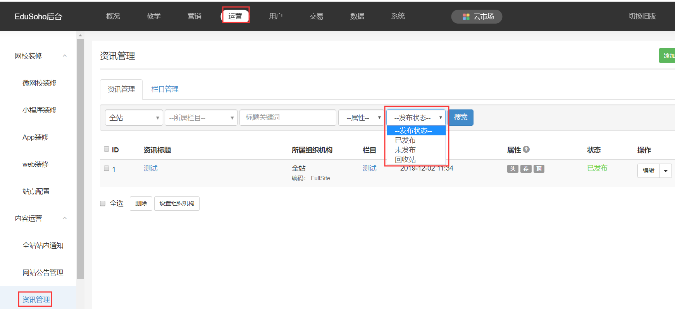Choose 回收站 in the status dropdown list
The image size is (675, 309).
tap(405, 159)
